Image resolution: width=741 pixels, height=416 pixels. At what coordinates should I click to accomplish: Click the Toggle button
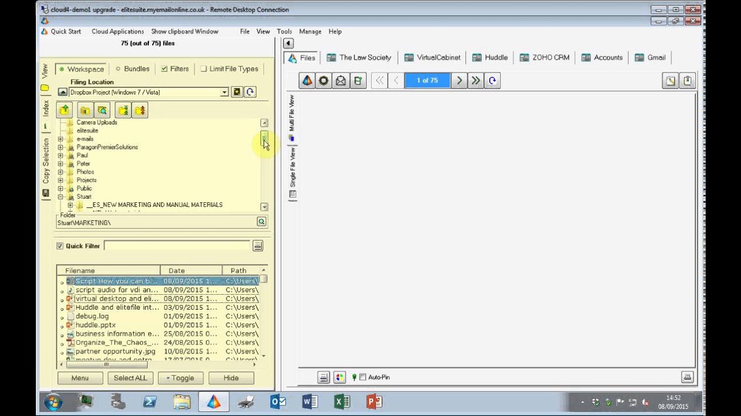pyautogui.click(x=181, y=378)
